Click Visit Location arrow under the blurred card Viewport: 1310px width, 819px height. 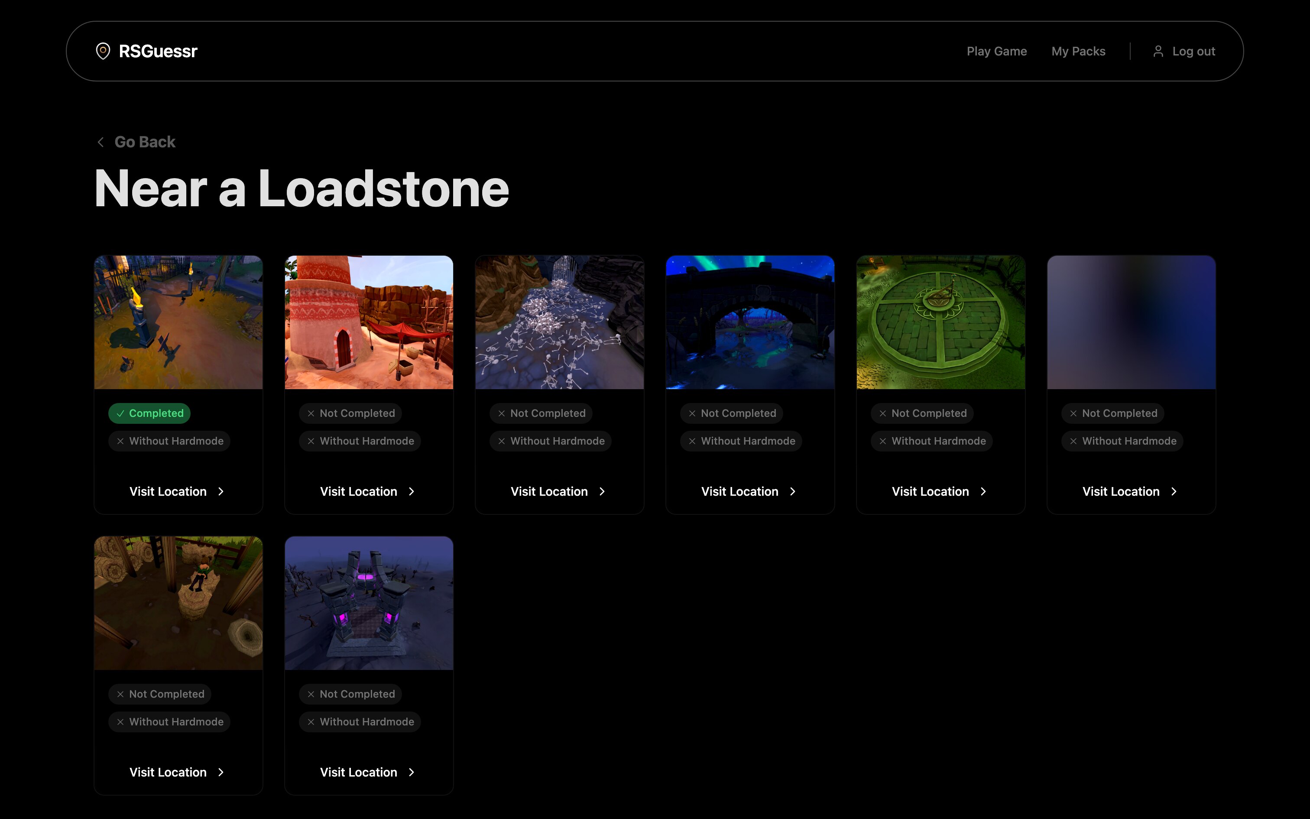pos(1174,491)
